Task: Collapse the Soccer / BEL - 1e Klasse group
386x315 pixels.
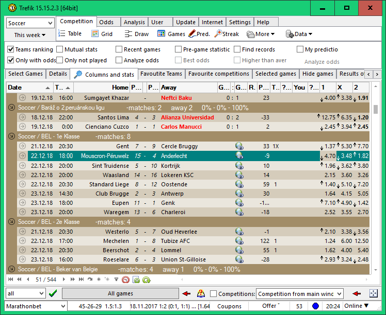Action: pos(12,136)
